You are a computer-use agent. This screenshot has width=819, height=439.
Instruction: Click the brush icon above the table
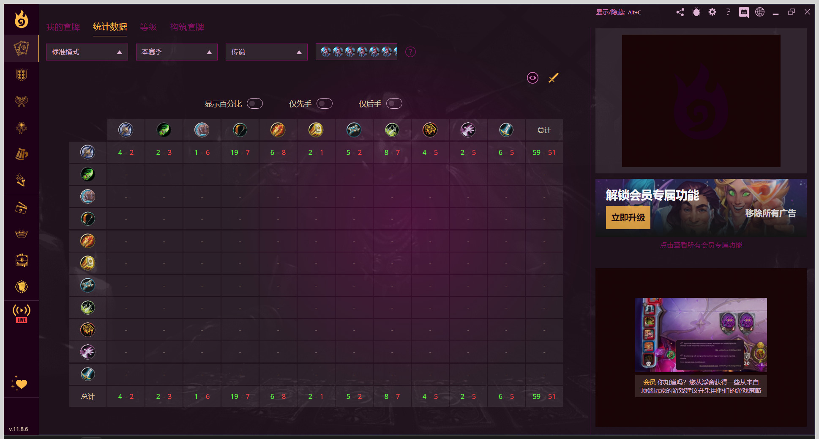pos(553,78)
